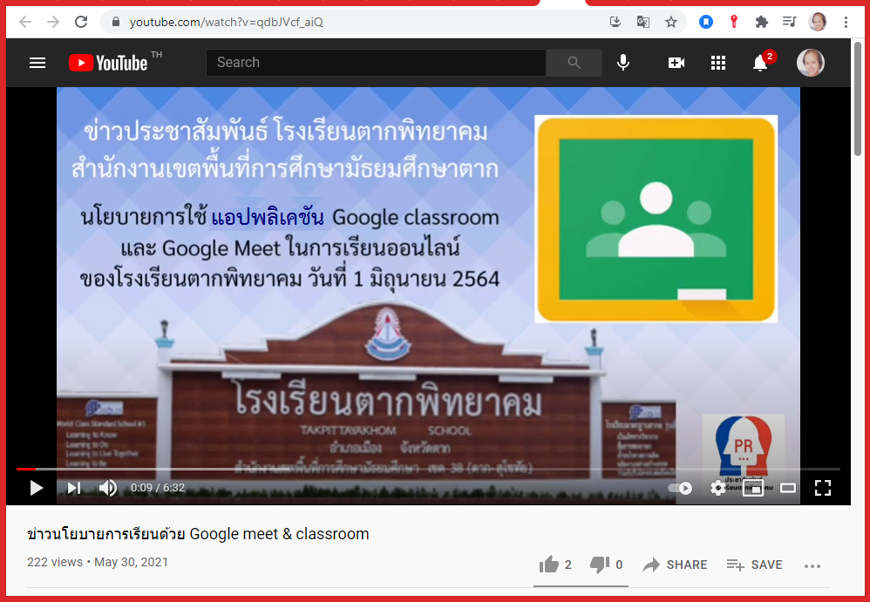This screenshot has width=870, height=602.
Task: Click the page vertical scrollbar
Action: coord(858,100)
